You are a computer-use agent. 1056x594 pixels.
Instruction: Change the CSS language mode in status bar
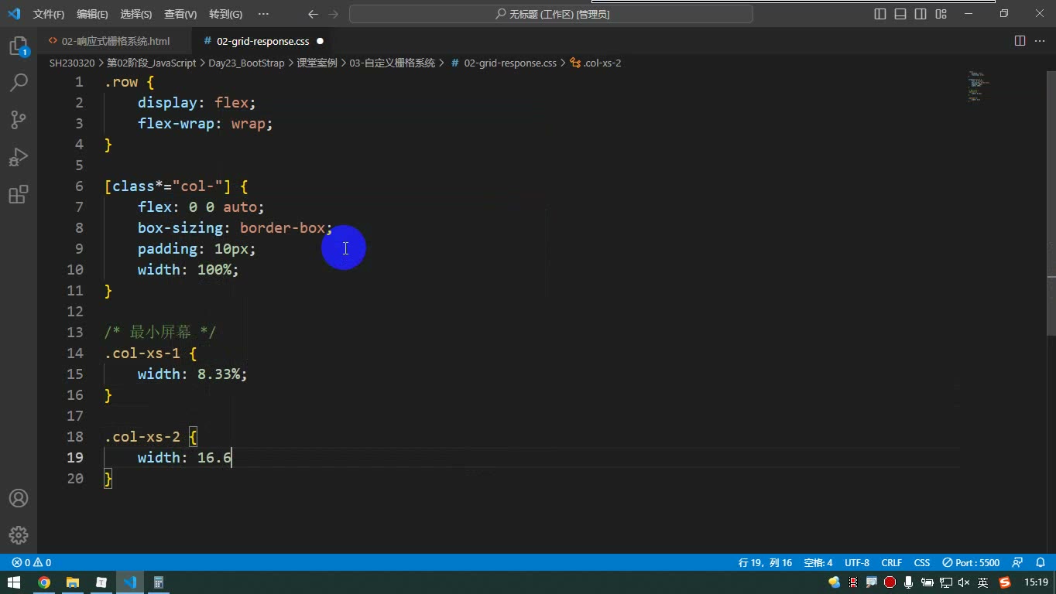[922, 562]
